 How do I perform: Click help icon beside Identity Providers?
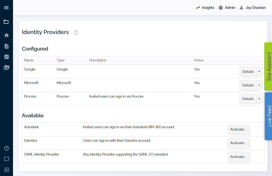tap(76, 32)
